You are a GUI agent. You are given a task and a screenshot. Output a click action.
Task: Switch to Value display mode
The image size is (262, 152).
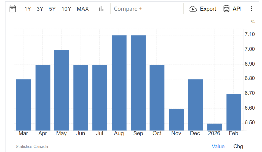[218, 147]
